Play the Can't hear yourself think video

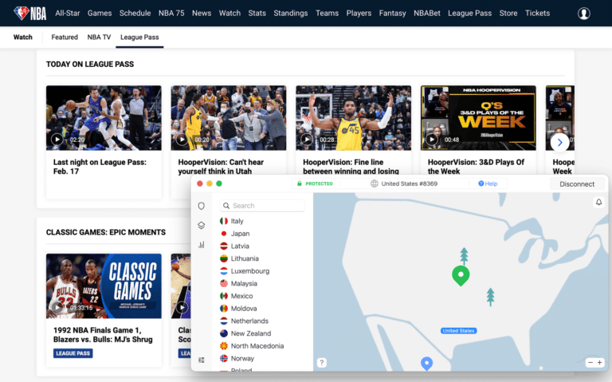(x=182, y=140)
